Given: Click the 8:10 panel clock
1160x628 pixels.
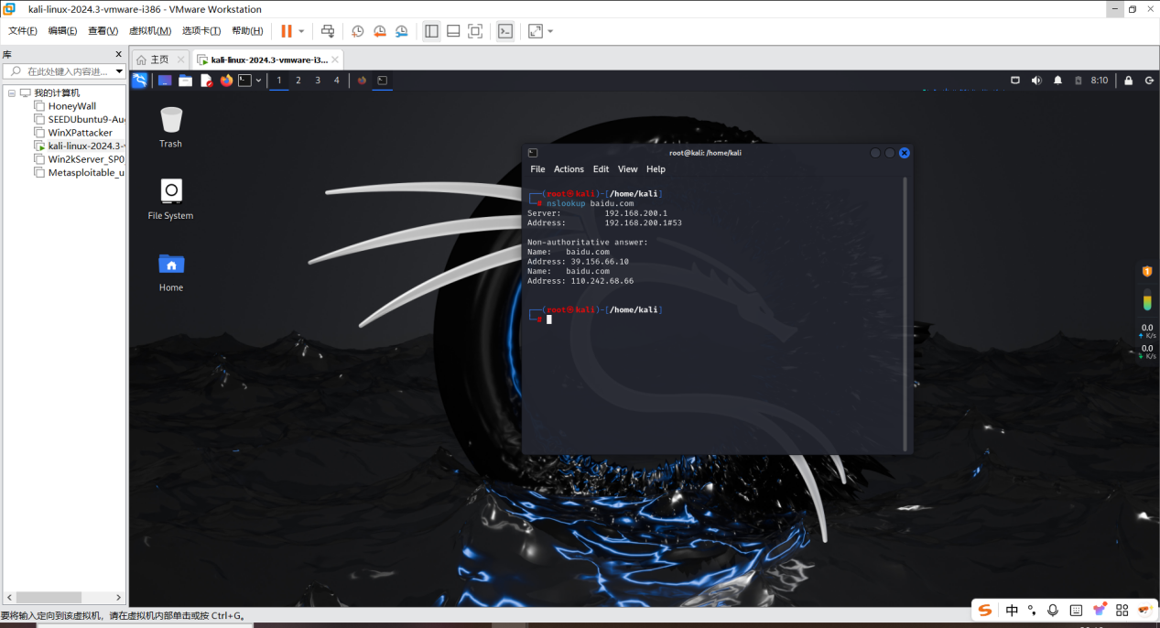Looking at the screenshot, I should [1099, 81].
